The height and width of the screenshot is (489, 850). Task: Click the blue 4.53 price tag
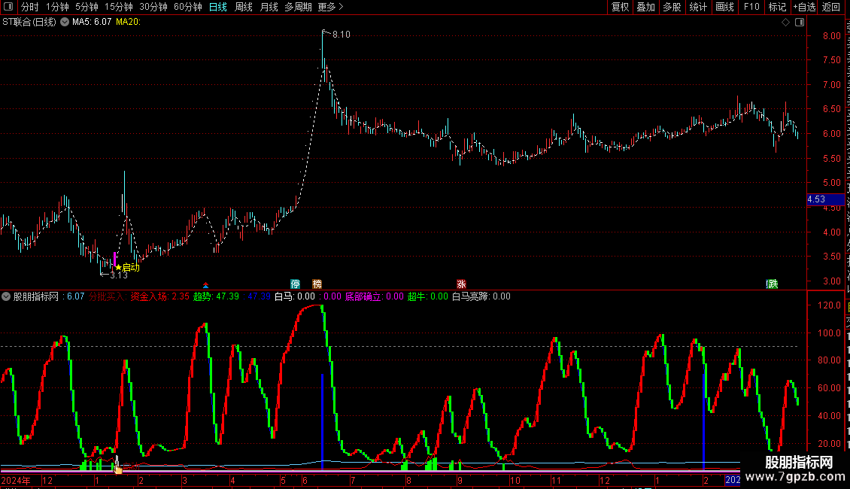tap(825, 199)
